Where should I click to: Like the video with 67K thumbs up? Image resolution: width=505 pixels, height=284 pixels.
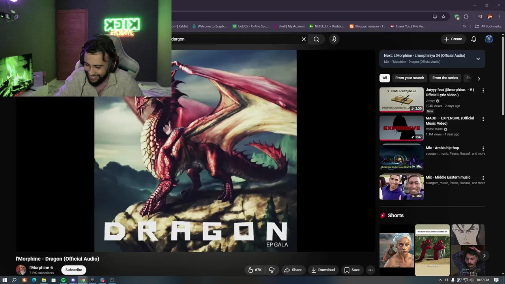tap(254, 270)
